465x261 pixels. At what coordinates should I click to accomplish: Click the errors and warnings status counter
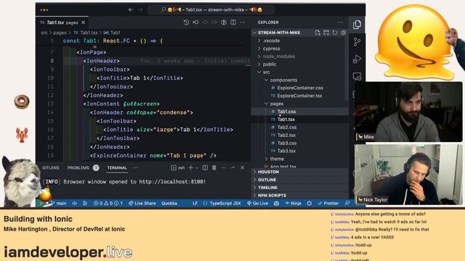point(108,203)
